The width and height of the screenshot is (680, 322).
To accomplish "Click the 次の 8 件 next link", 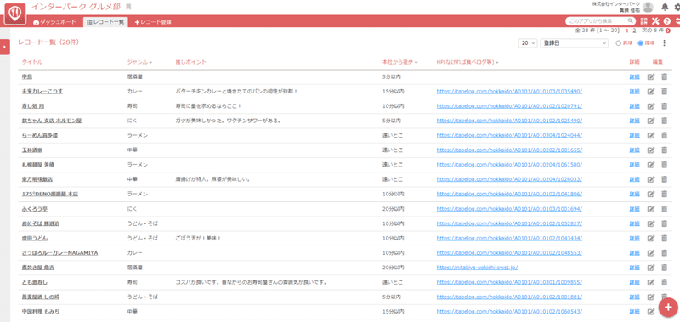I will pos(653,31).
